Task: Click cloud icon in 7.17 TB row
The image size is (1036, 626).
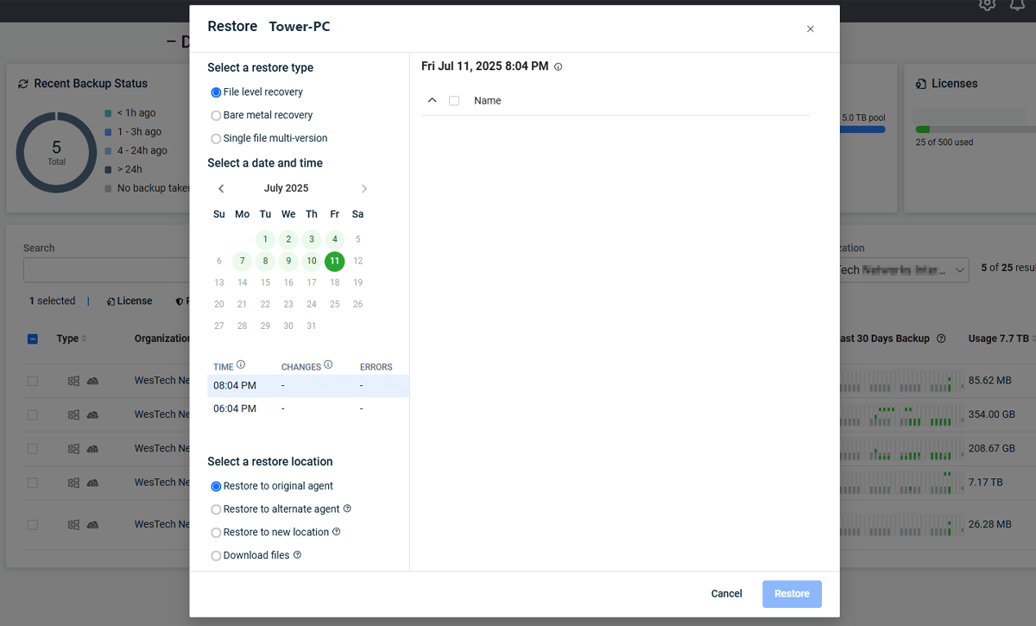Action: tap(92, 483)
